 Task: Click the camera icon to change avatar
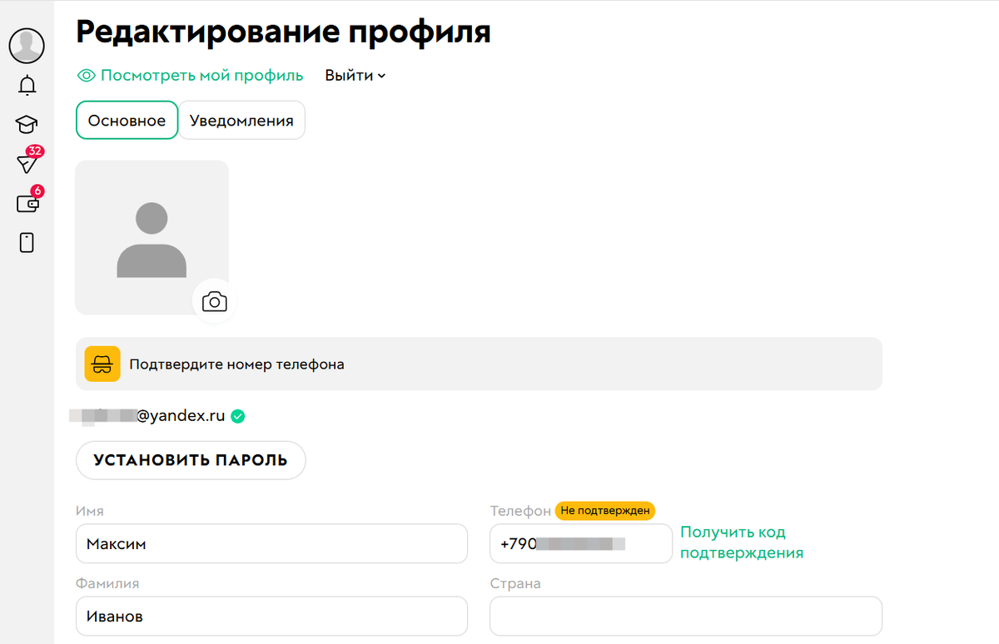tap(214, 301)
